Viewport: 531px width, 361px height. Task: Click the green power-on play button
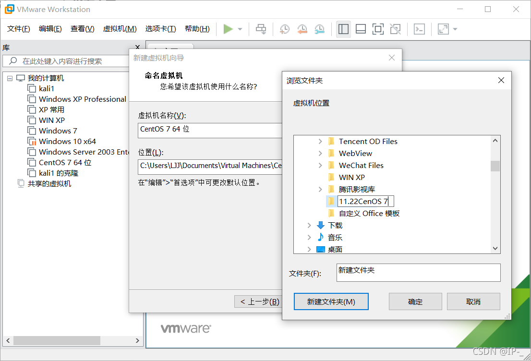(x=228, y=29)
